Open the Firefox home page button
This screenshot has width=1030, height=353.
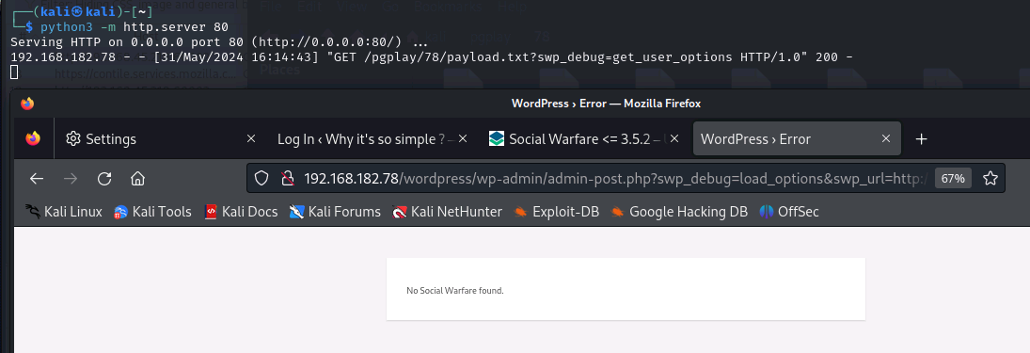[137, 178]
